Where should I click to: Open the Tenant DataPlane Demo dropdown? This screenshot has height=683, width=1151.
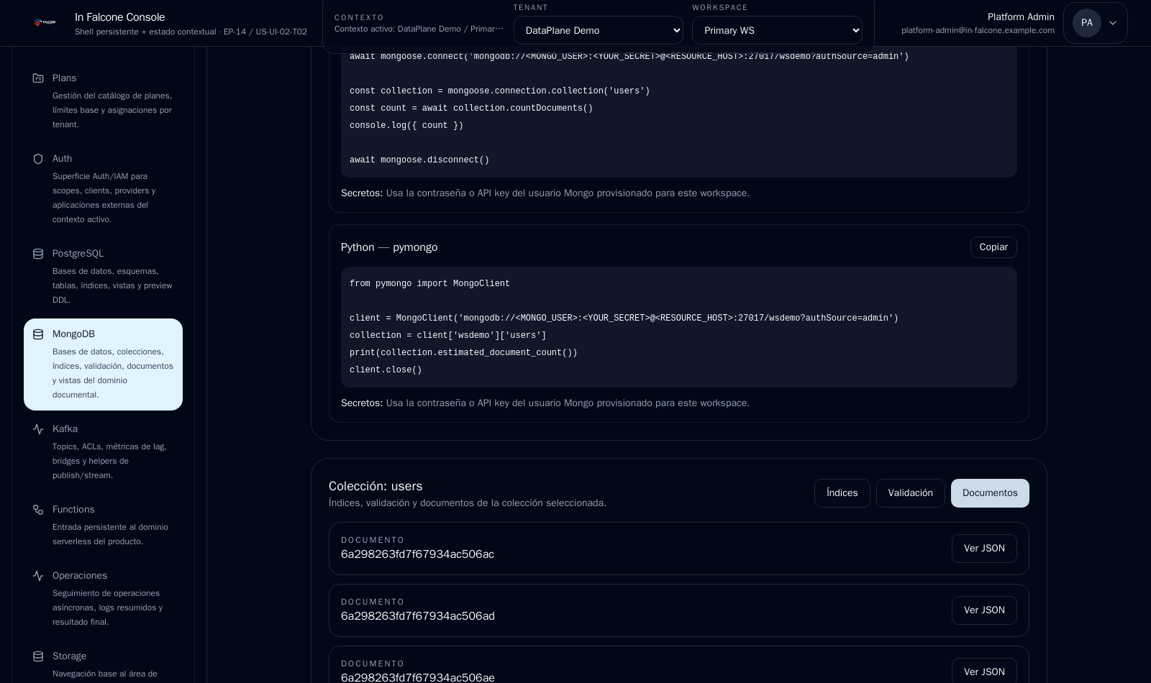click(599, 30)
